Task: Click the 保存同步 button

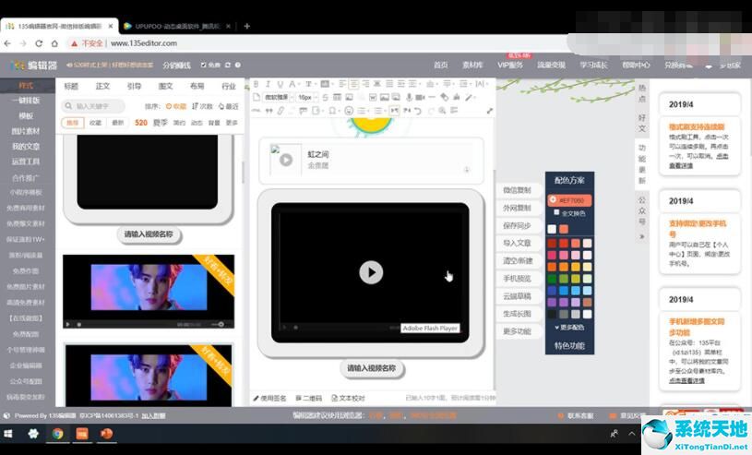Action: [x=517, y=225]
